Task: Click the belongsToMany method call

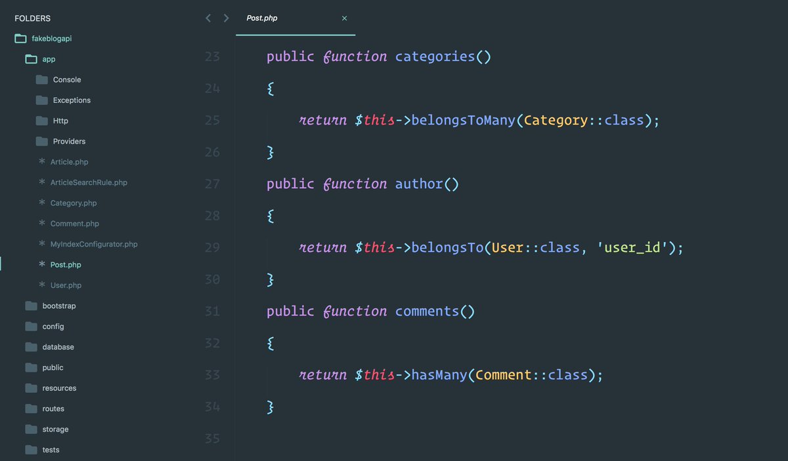Action: 464,120
